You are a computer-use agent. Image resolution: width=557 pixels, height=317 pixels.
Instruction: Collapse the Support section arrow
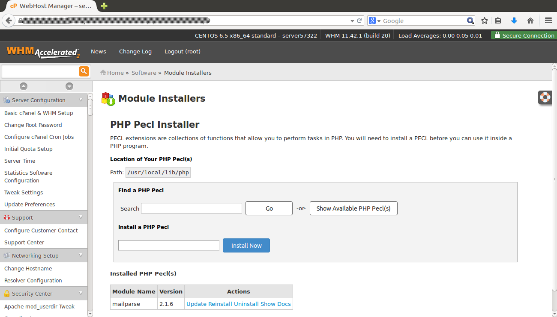click(81, 217)
